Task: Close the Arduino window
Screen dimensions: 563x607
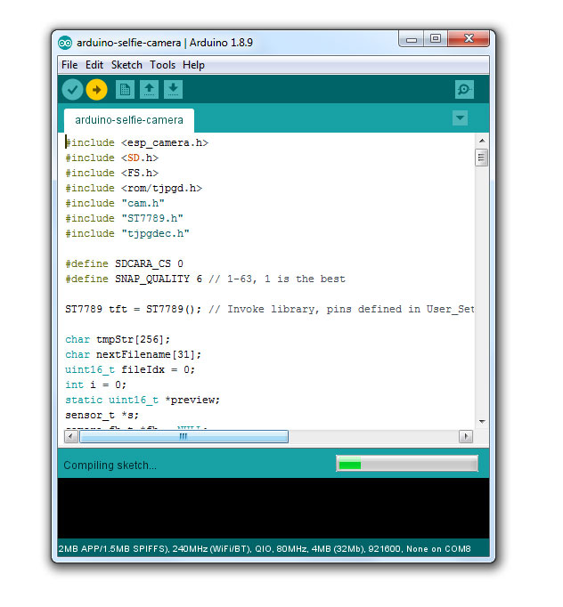Action: (469, 38)
